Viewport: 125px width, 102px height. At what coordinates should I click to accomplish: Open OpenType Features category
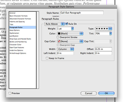click(x=17, y=47)
